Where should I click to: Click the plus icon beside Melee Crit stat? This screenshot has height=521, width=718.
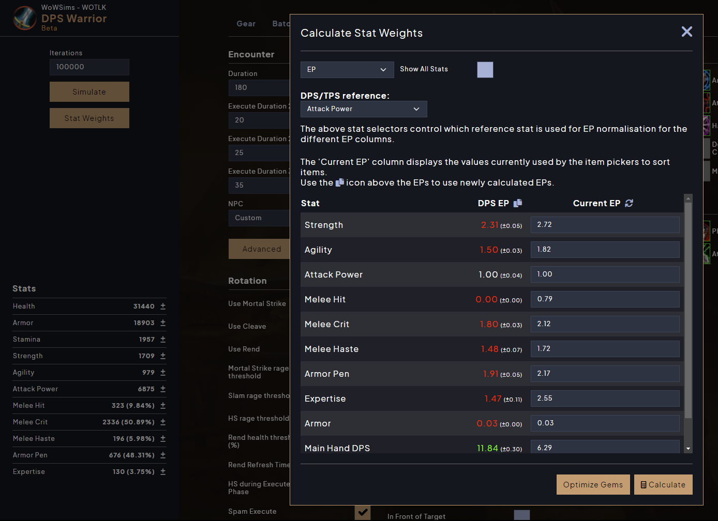pyautogui.click(x=162, y=422)
